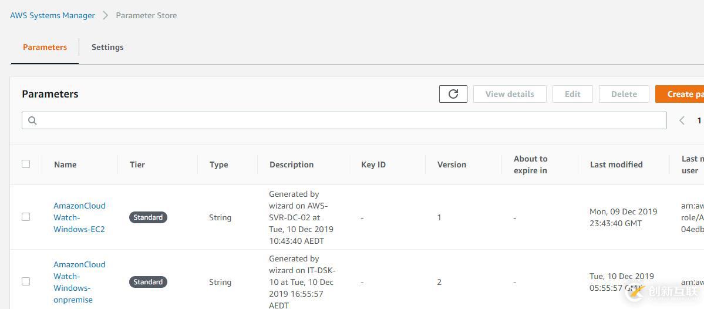Click AWS Systems Manager breadcrumb link
The width and height of the screenshot is (704, 309).
pos(52,15)
